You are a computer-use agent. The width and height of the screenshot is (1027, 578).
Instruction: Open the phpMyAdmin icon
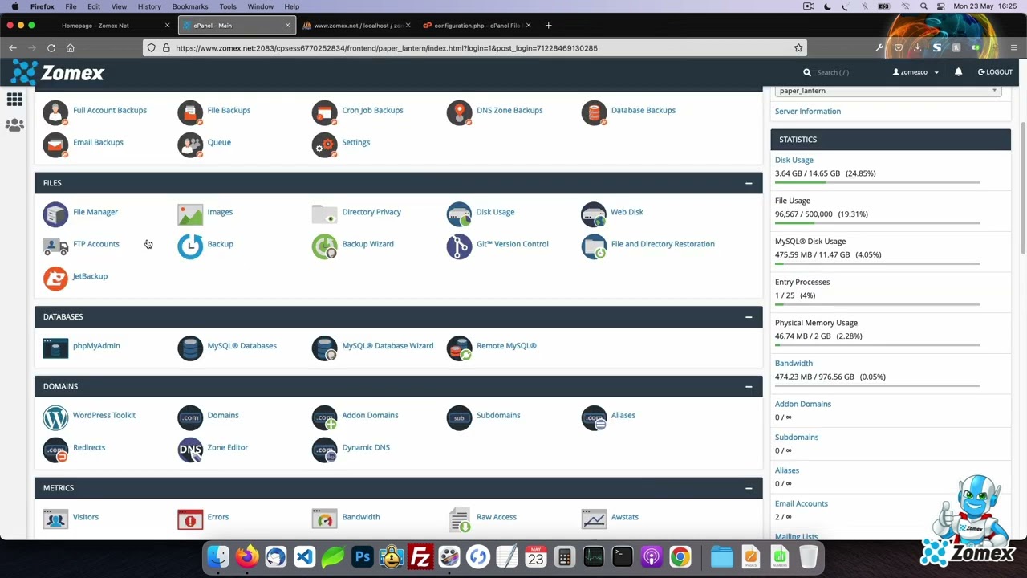click(55, 348)
